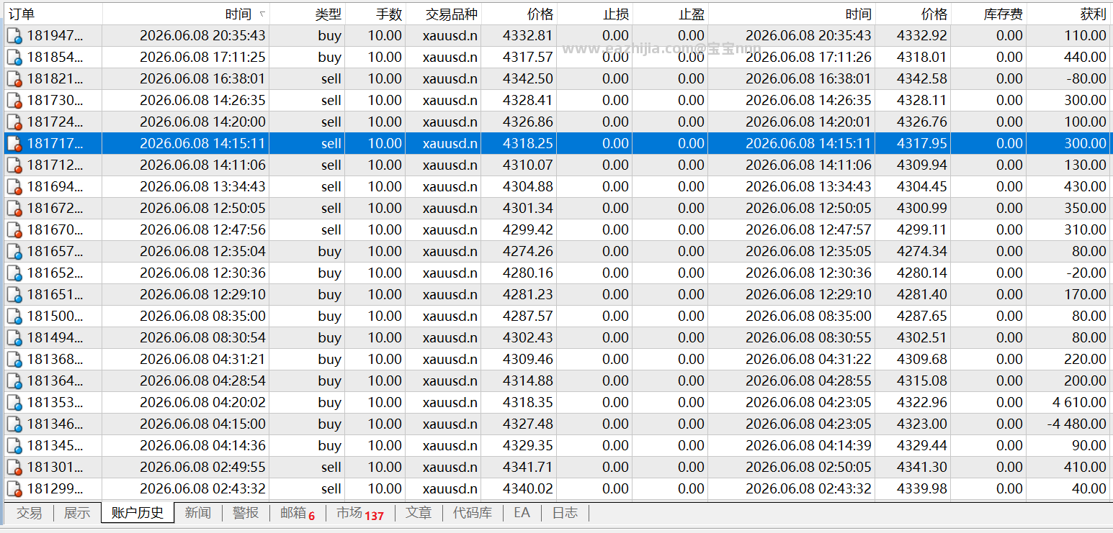Viewport: 1113px width, 533px height.
Task: Click the 手数 column header
Action: pos(375,14)
